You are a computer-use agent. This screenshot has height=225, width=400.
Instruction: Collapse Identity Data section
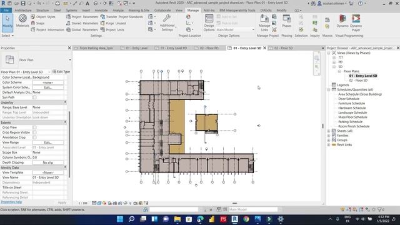tap(65, 167)
